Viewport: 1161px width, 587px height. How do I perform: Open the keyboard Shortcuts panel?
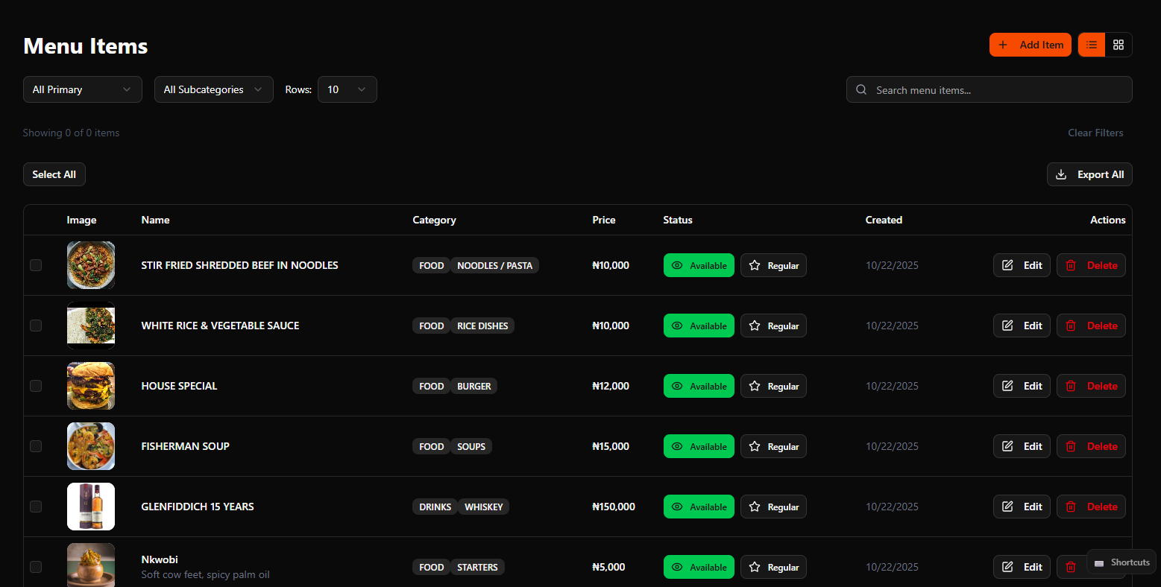[x=1121, y=562]
